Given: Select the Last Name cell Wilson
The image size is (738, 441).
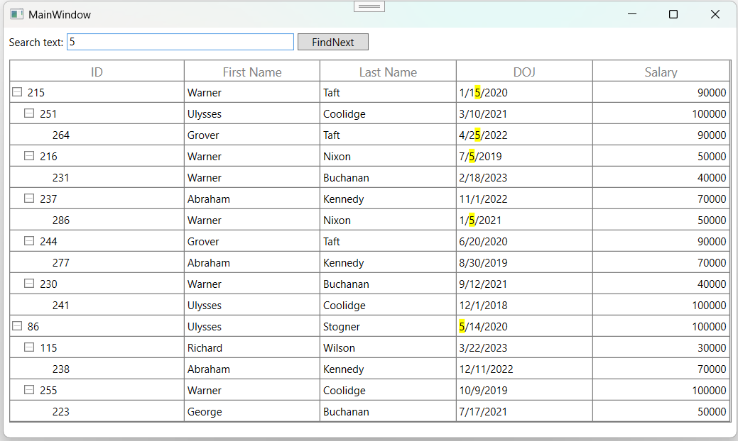Looking at the screenshot, I should (388, 347).
